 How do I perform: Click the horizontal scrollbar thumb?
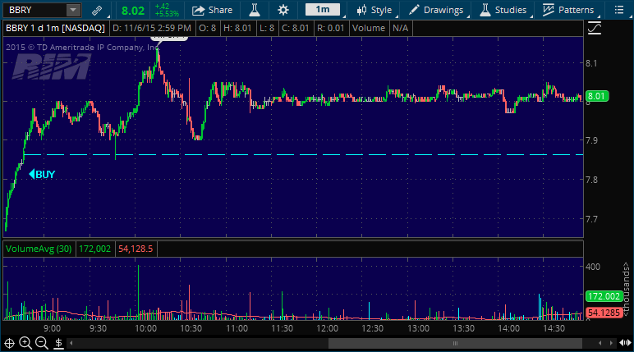(x=455, y=344)
